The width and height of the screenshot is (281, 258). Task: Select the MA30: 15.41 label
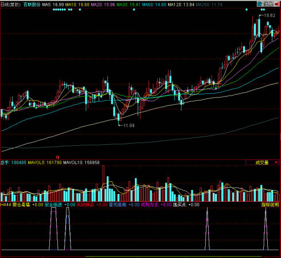click(128, 5)
